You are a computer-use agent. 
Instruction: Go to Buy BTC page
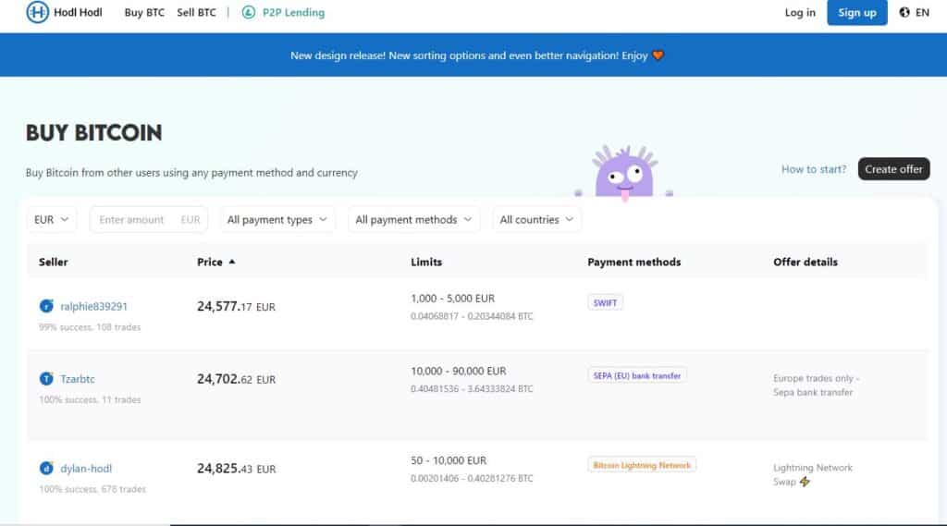144,12
